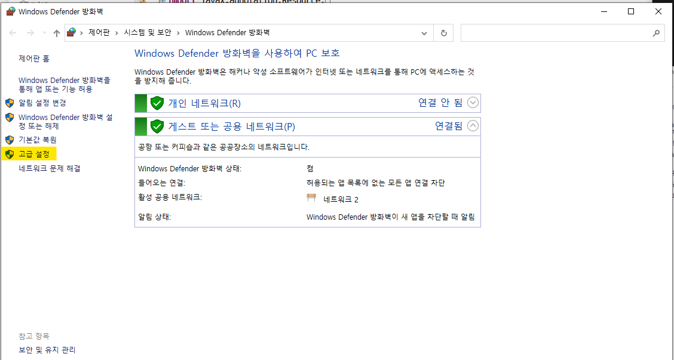Click the 네트워크 2 bench icon
The height and width of the screenshot is (360, 674).
point(311,198)
